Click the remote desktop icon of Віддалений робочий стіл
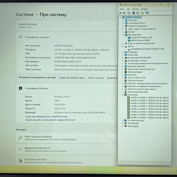Screen dimensions: 177x177 (20, 149)
